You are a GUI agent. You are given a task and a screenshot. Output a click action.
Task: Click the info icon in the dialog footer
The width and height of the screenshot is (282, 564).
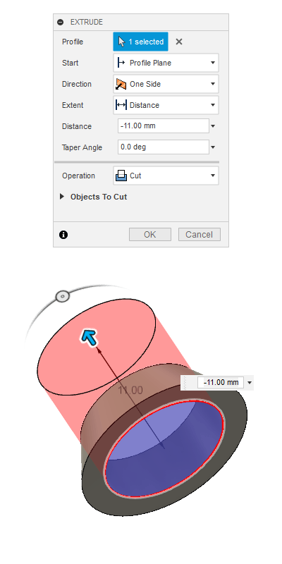click(x=63, y=235)
